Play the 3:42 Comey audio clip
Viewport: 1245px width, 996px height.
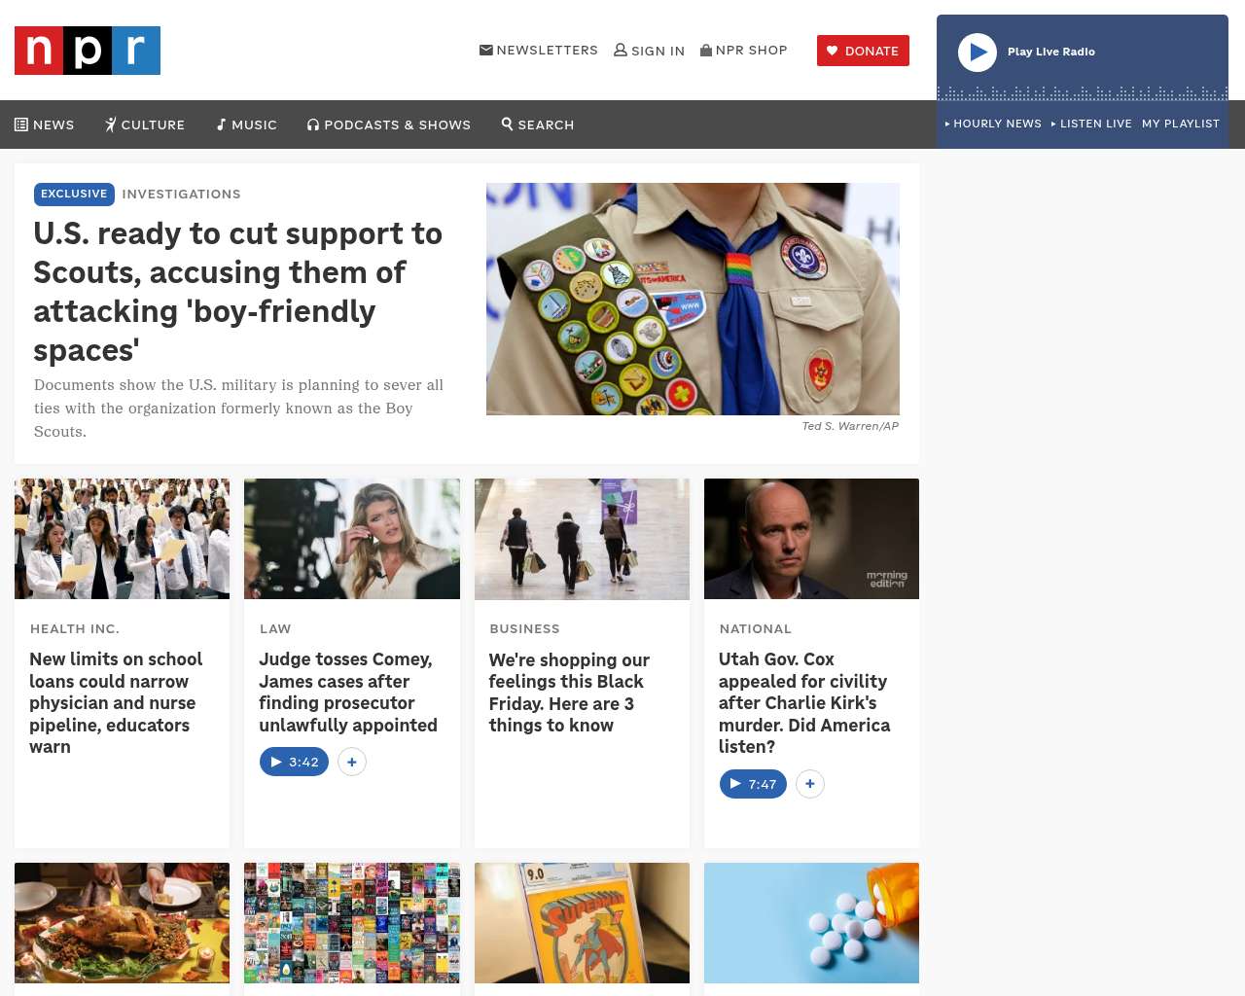pos(294,762)
